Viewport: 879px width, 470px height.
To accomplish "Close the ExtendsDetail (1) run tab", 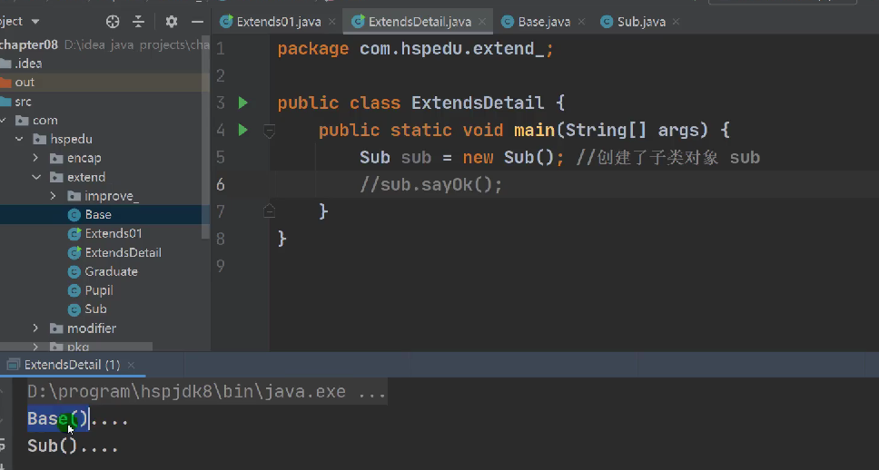I will pyautogui.click(x=131, y=365).
